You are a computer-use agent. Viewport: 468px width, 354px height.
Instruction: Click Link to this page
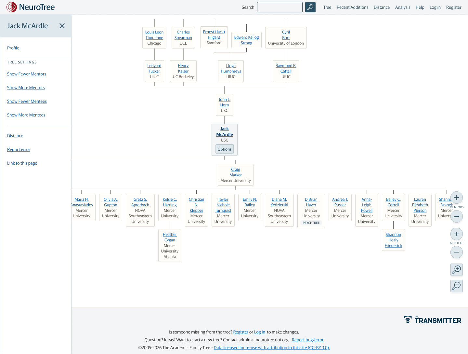(x=22, y=163)
